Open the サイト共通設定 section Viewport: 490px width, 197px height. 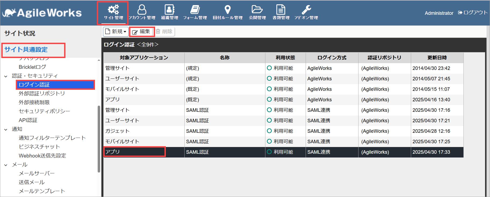click(x=26, y=49)
